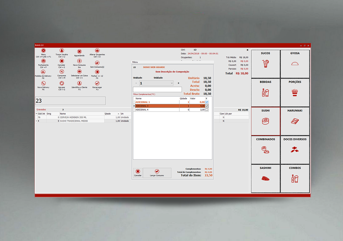343x241 pixels.
Task: Click the Novo Delivery phone icon
Action: 43,83
